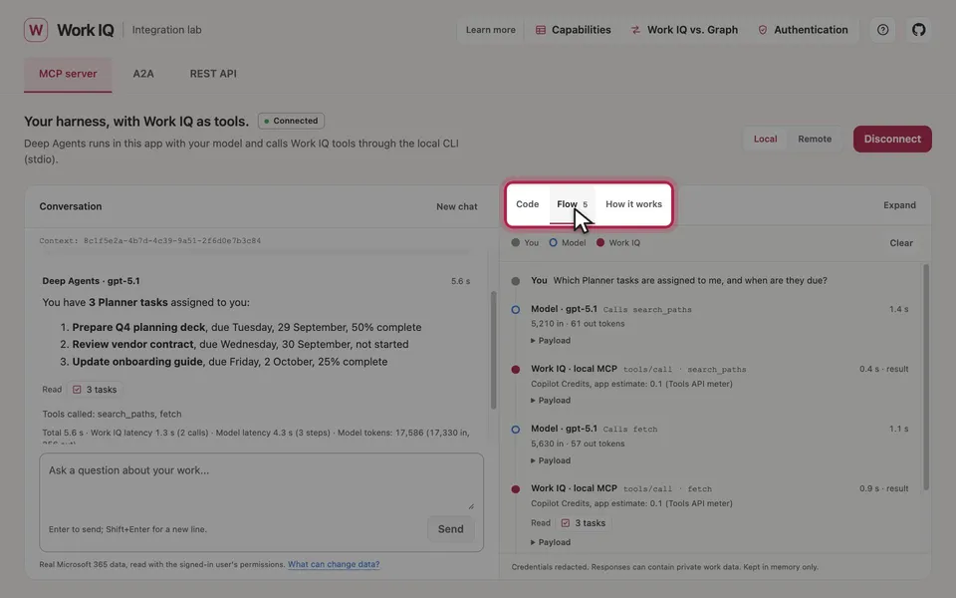
Task: Switch to the REST API tab
Action: [213, 74]
